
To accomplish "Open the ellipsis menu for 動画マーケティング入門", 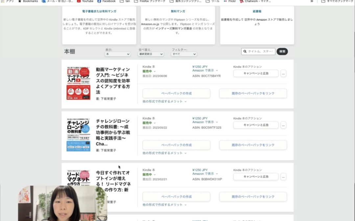I will point(283,73).
